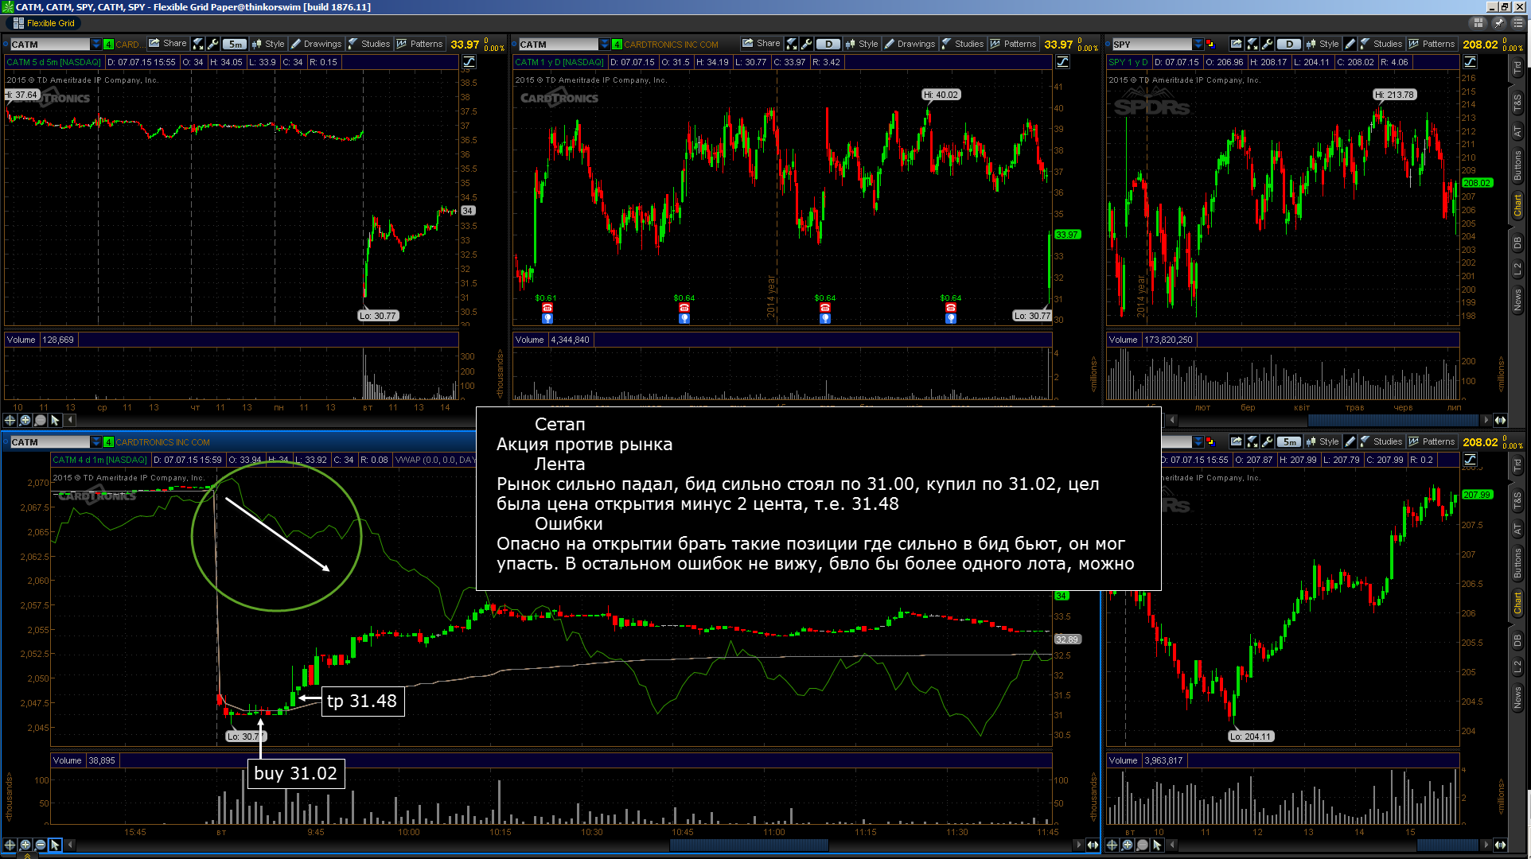Toggle log scale icon on CATM 5m chart

pyautogui.click(x=469, y=62)
